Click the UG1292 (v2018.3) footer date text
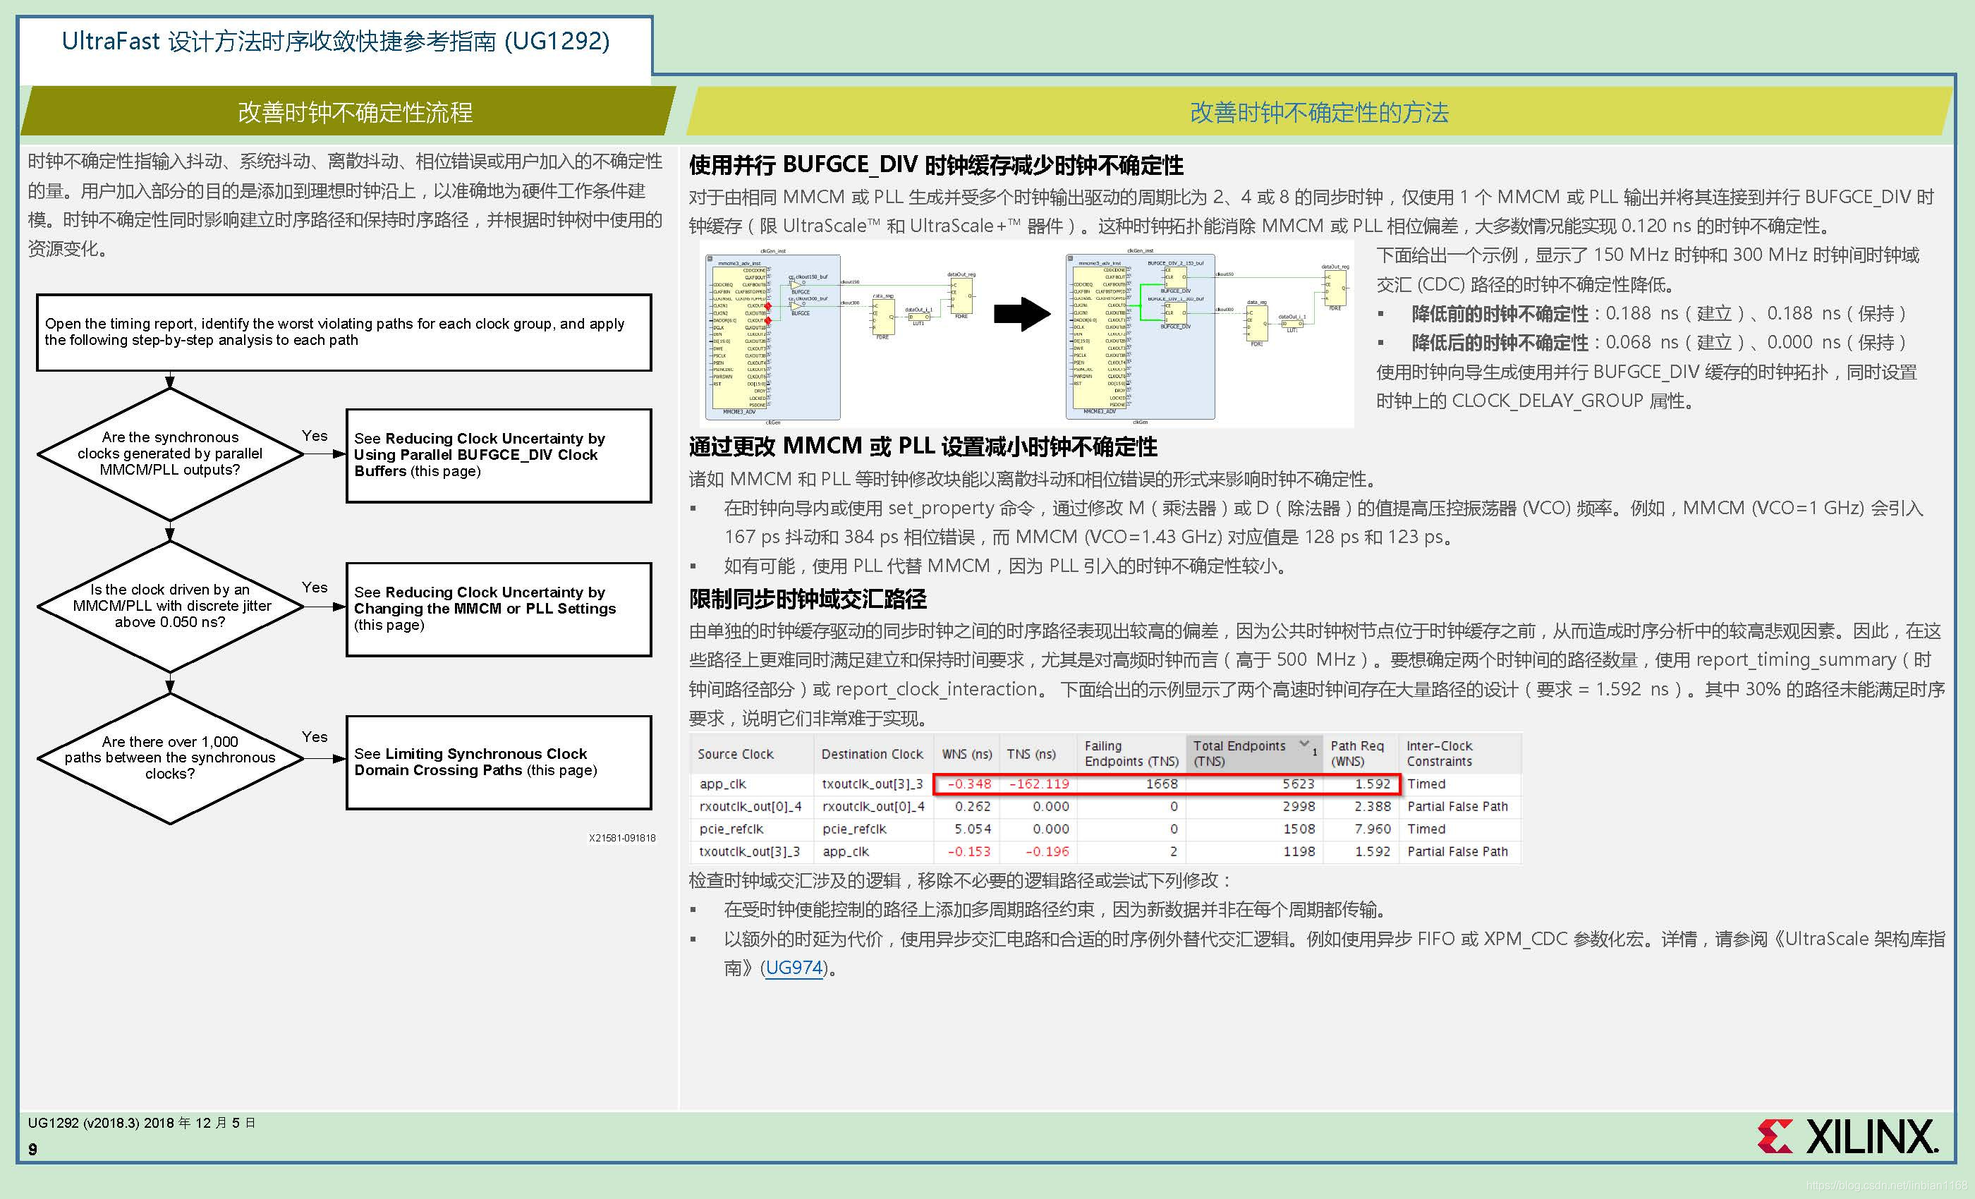Image resolution: width=1975 pixels, height=1199 pixels. pyautogui.click(x=141, y=1123)
